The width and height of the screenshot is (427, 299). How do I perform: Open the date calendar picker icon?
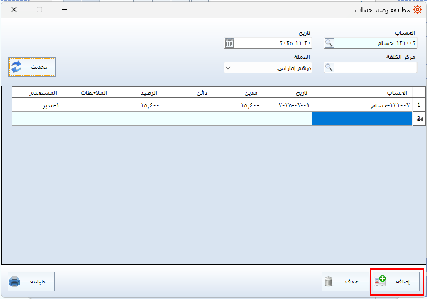[229, 43]
